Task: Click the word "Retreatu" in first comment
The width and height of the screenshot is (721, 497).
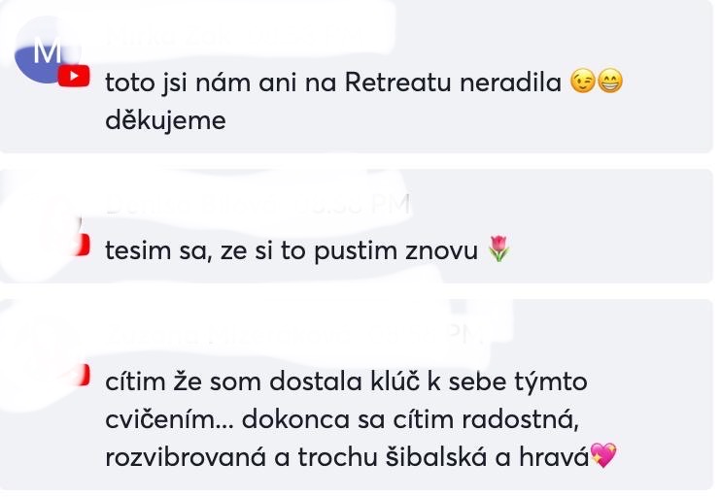Action: (397, 83)
